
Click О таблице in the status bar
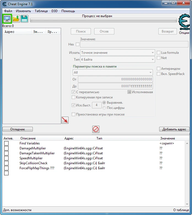pyautogui.click(x=181, y=210)
